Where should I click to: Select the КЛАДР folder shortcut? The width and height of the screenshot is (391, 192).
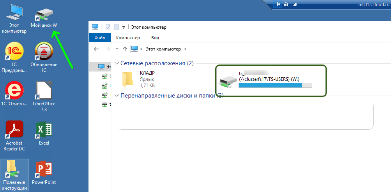click(x=139, y=79)
